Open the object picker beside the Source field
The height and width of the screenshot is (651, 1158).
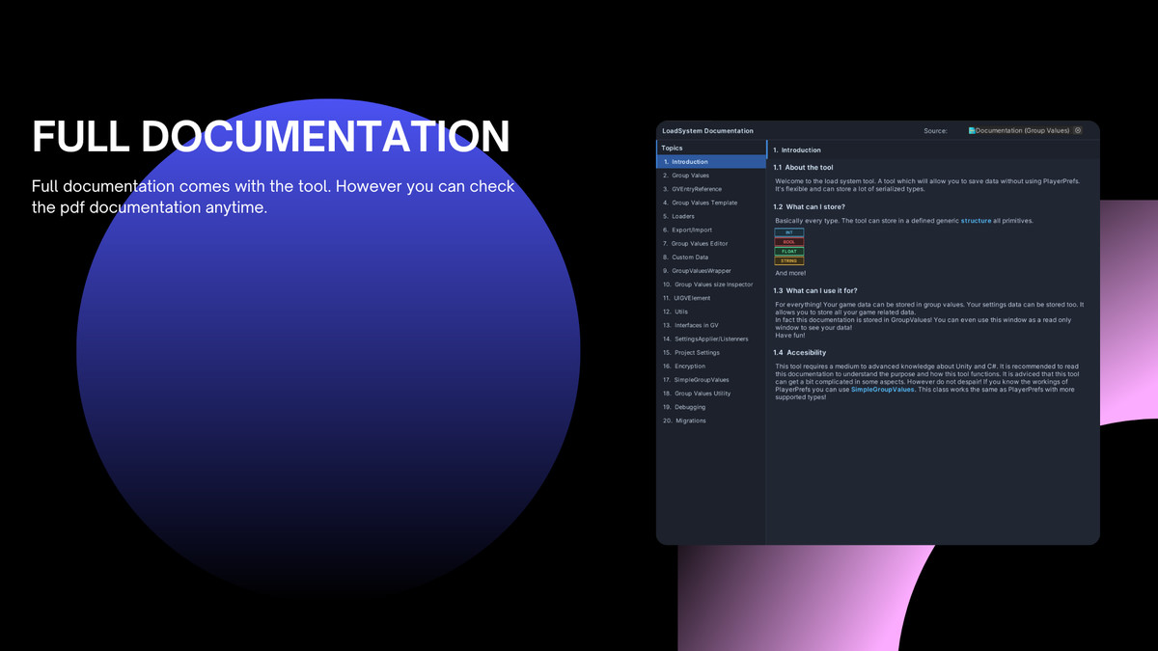click(1078, 130)
